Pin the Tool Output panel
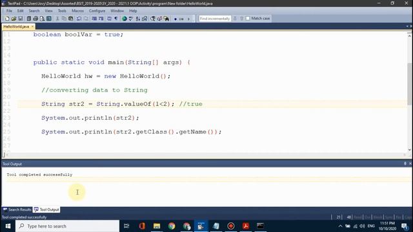Image resolution: width=413 pixels, height=232 pixels. pos(405,164)
